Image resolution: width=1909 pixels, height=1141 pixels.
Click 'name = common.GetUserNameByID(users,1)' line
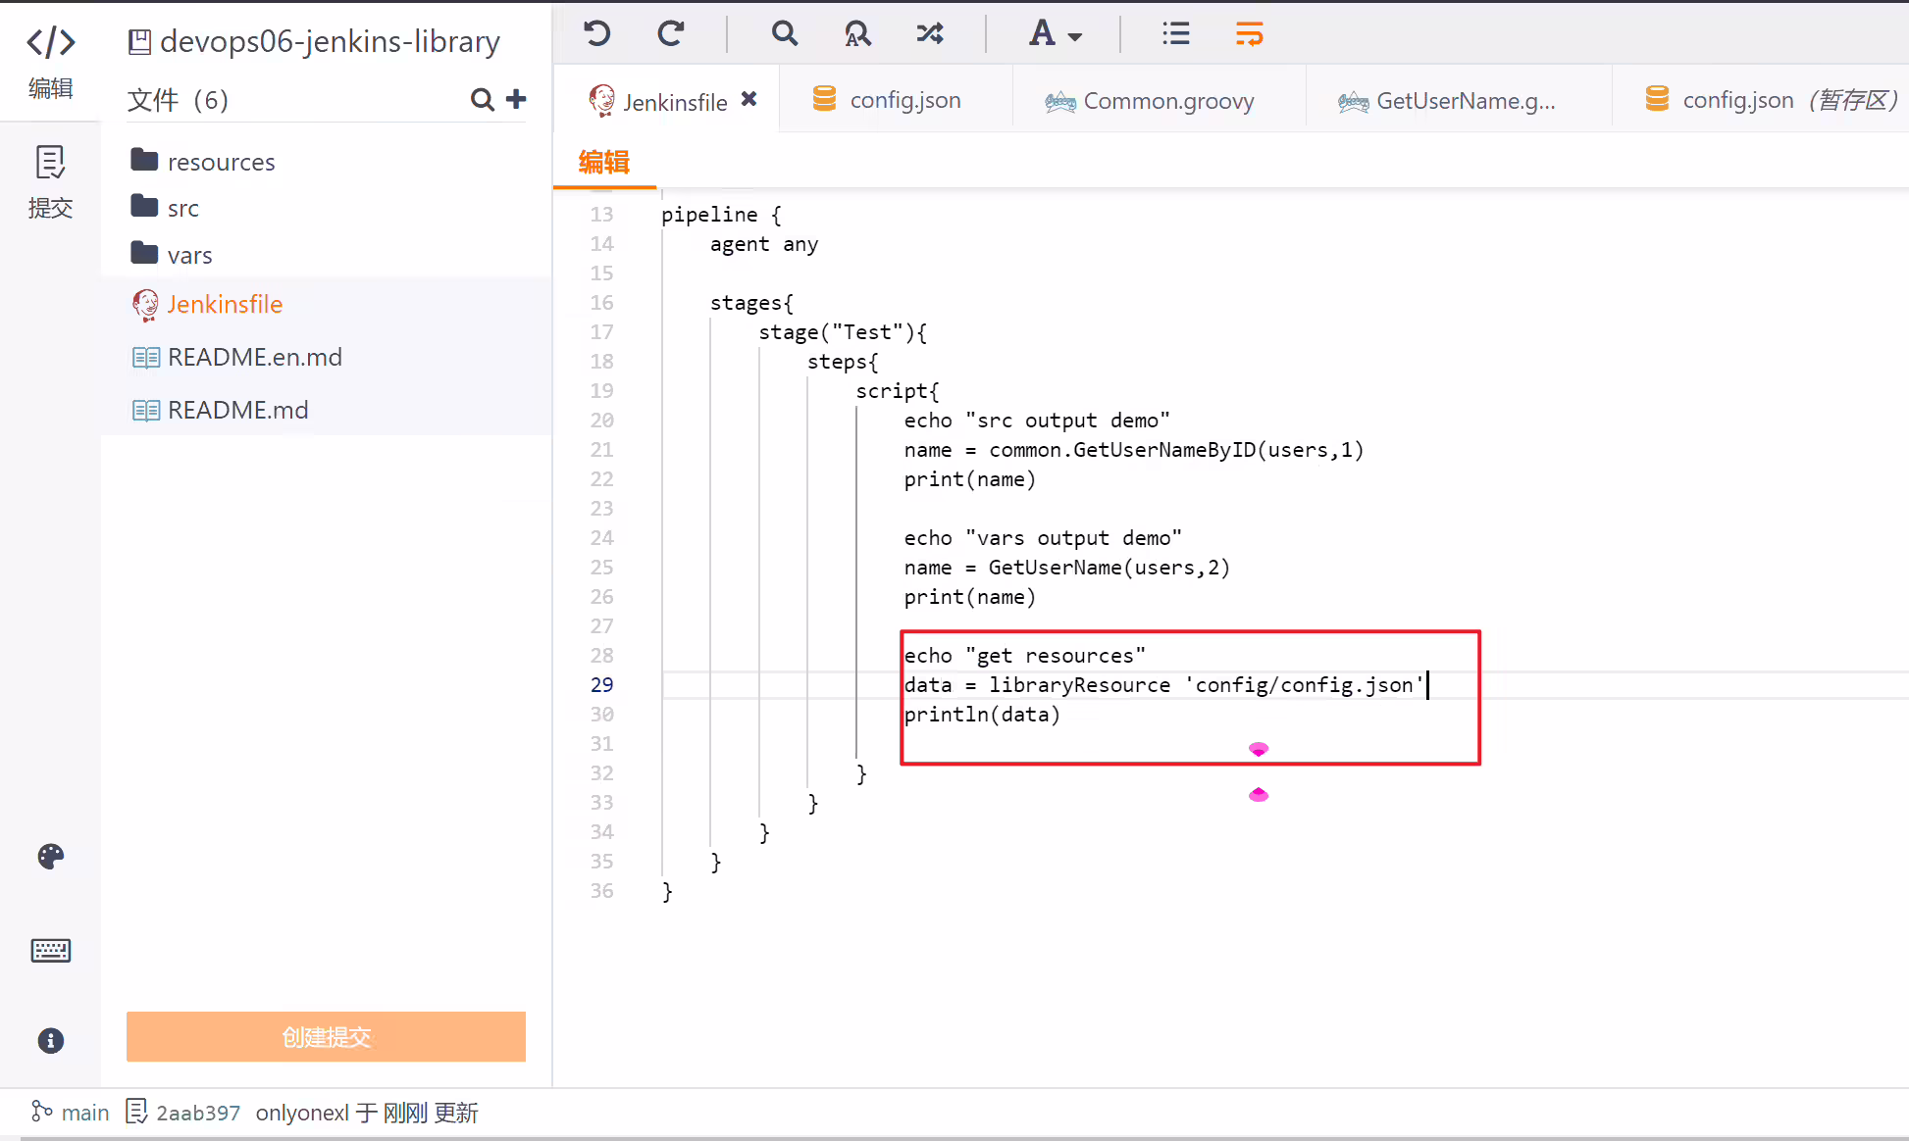click(x=1134, y=450)
